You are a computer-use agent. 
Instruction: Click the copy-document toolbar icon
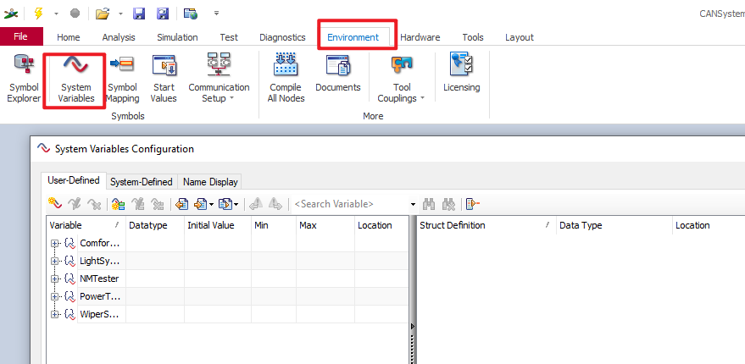click(225, 204)
